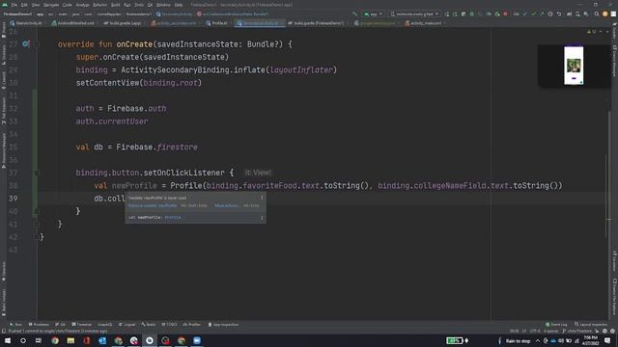Click the taskbar search circle icon
The width and height of the screenshot is (618, 347).
coord(23,340)
